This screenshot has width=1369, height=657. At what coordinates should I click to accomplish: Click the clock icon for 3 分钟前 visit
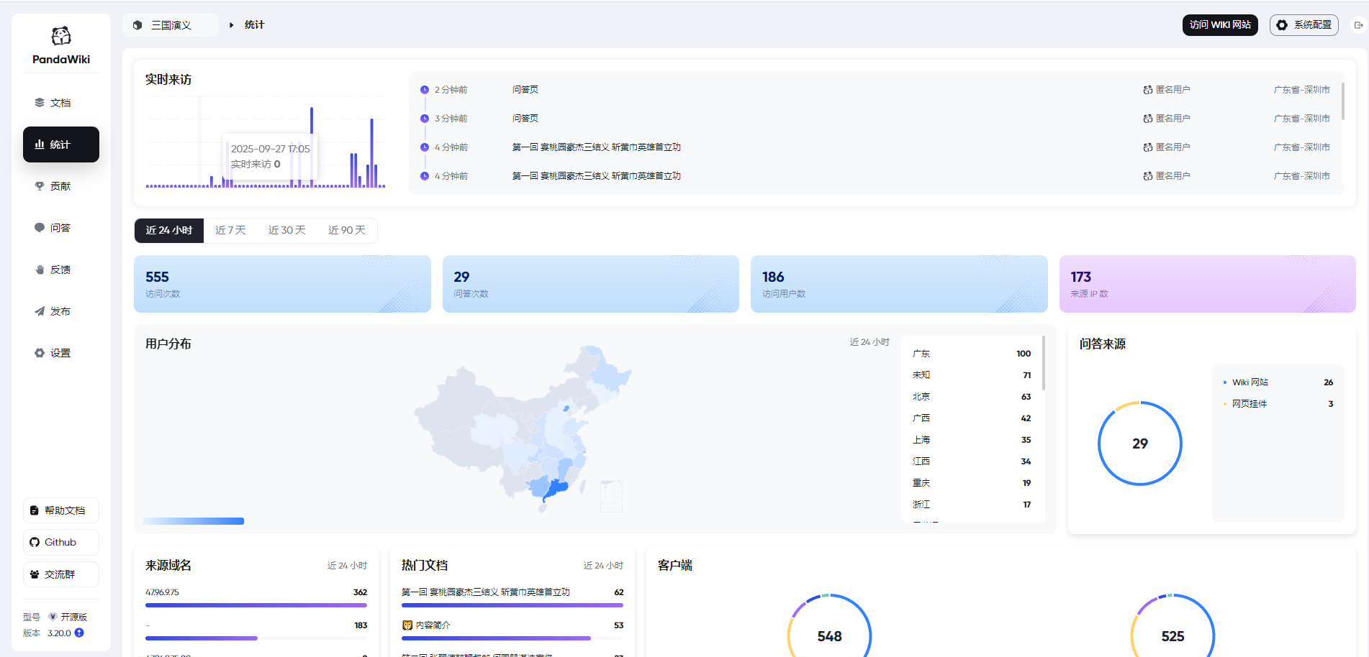coord(425,119)
